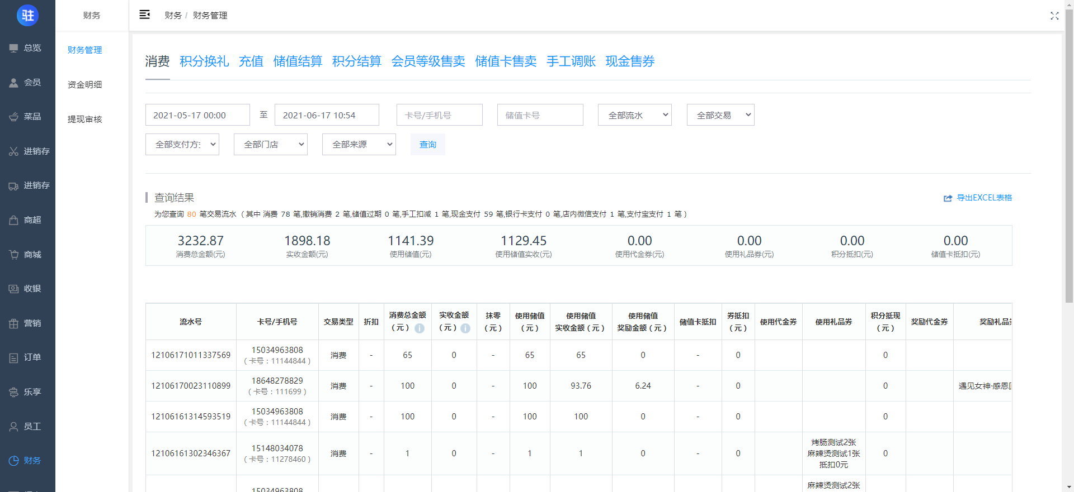The width and height of the screenshot is (1074, 492).
Task: Click phone number 18648278829 cell
Action: tap(277, 381)
